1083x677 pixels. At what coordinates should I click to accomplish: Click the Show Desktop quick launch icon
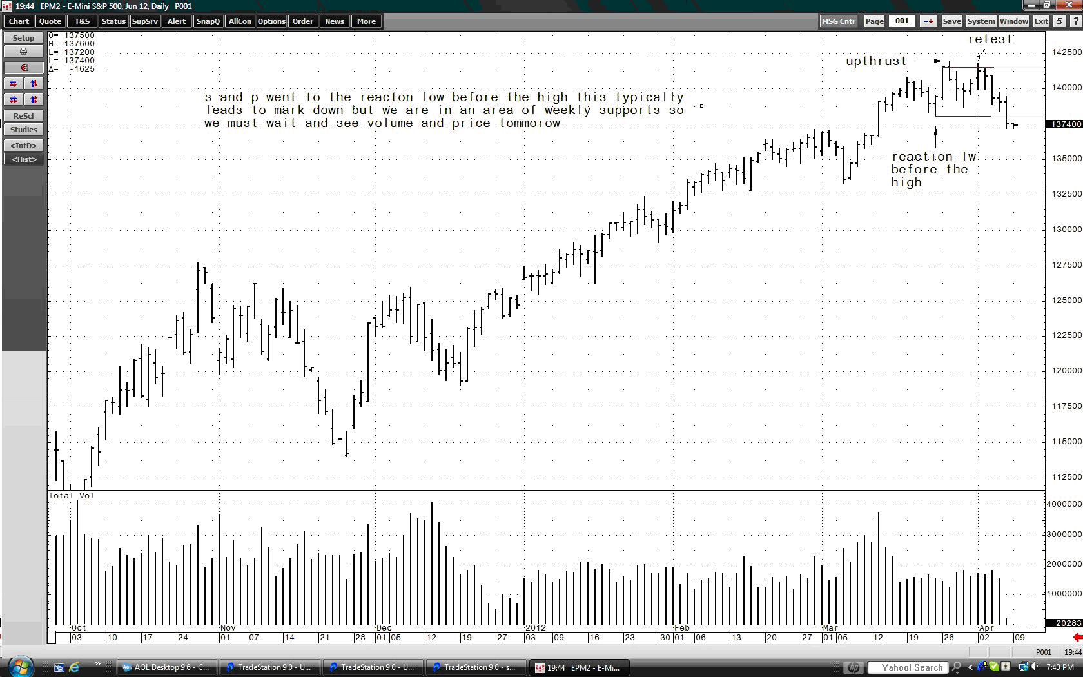59,667
